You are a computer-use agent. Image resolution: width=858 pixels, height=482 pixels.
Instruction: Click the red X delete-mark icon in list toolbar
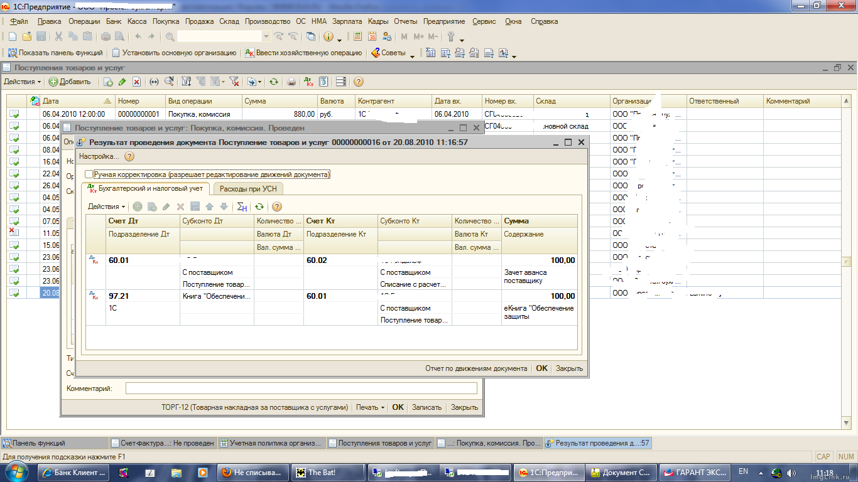136,82
